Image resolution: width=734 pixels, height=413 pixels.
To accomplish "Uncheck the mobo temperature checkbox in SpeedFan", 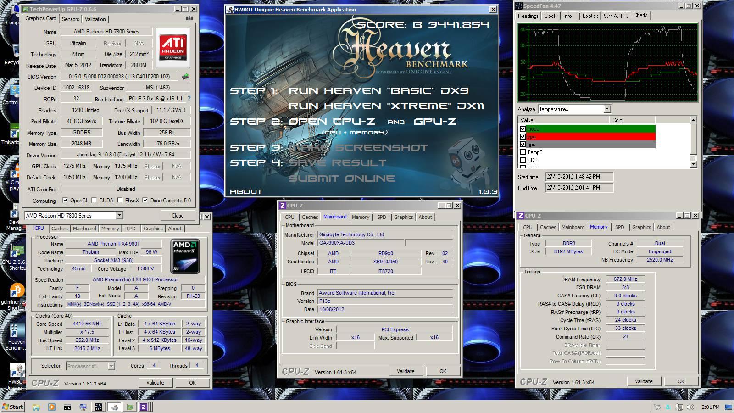I will 523,129.
